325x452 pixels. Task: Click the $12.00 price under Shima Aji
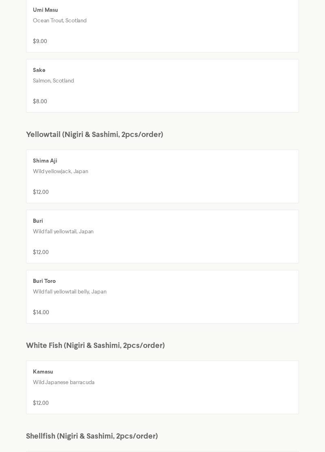41,192
